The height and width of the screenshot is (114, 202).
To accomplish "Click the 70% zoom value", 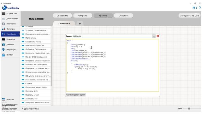I will (x=180, y=109).
